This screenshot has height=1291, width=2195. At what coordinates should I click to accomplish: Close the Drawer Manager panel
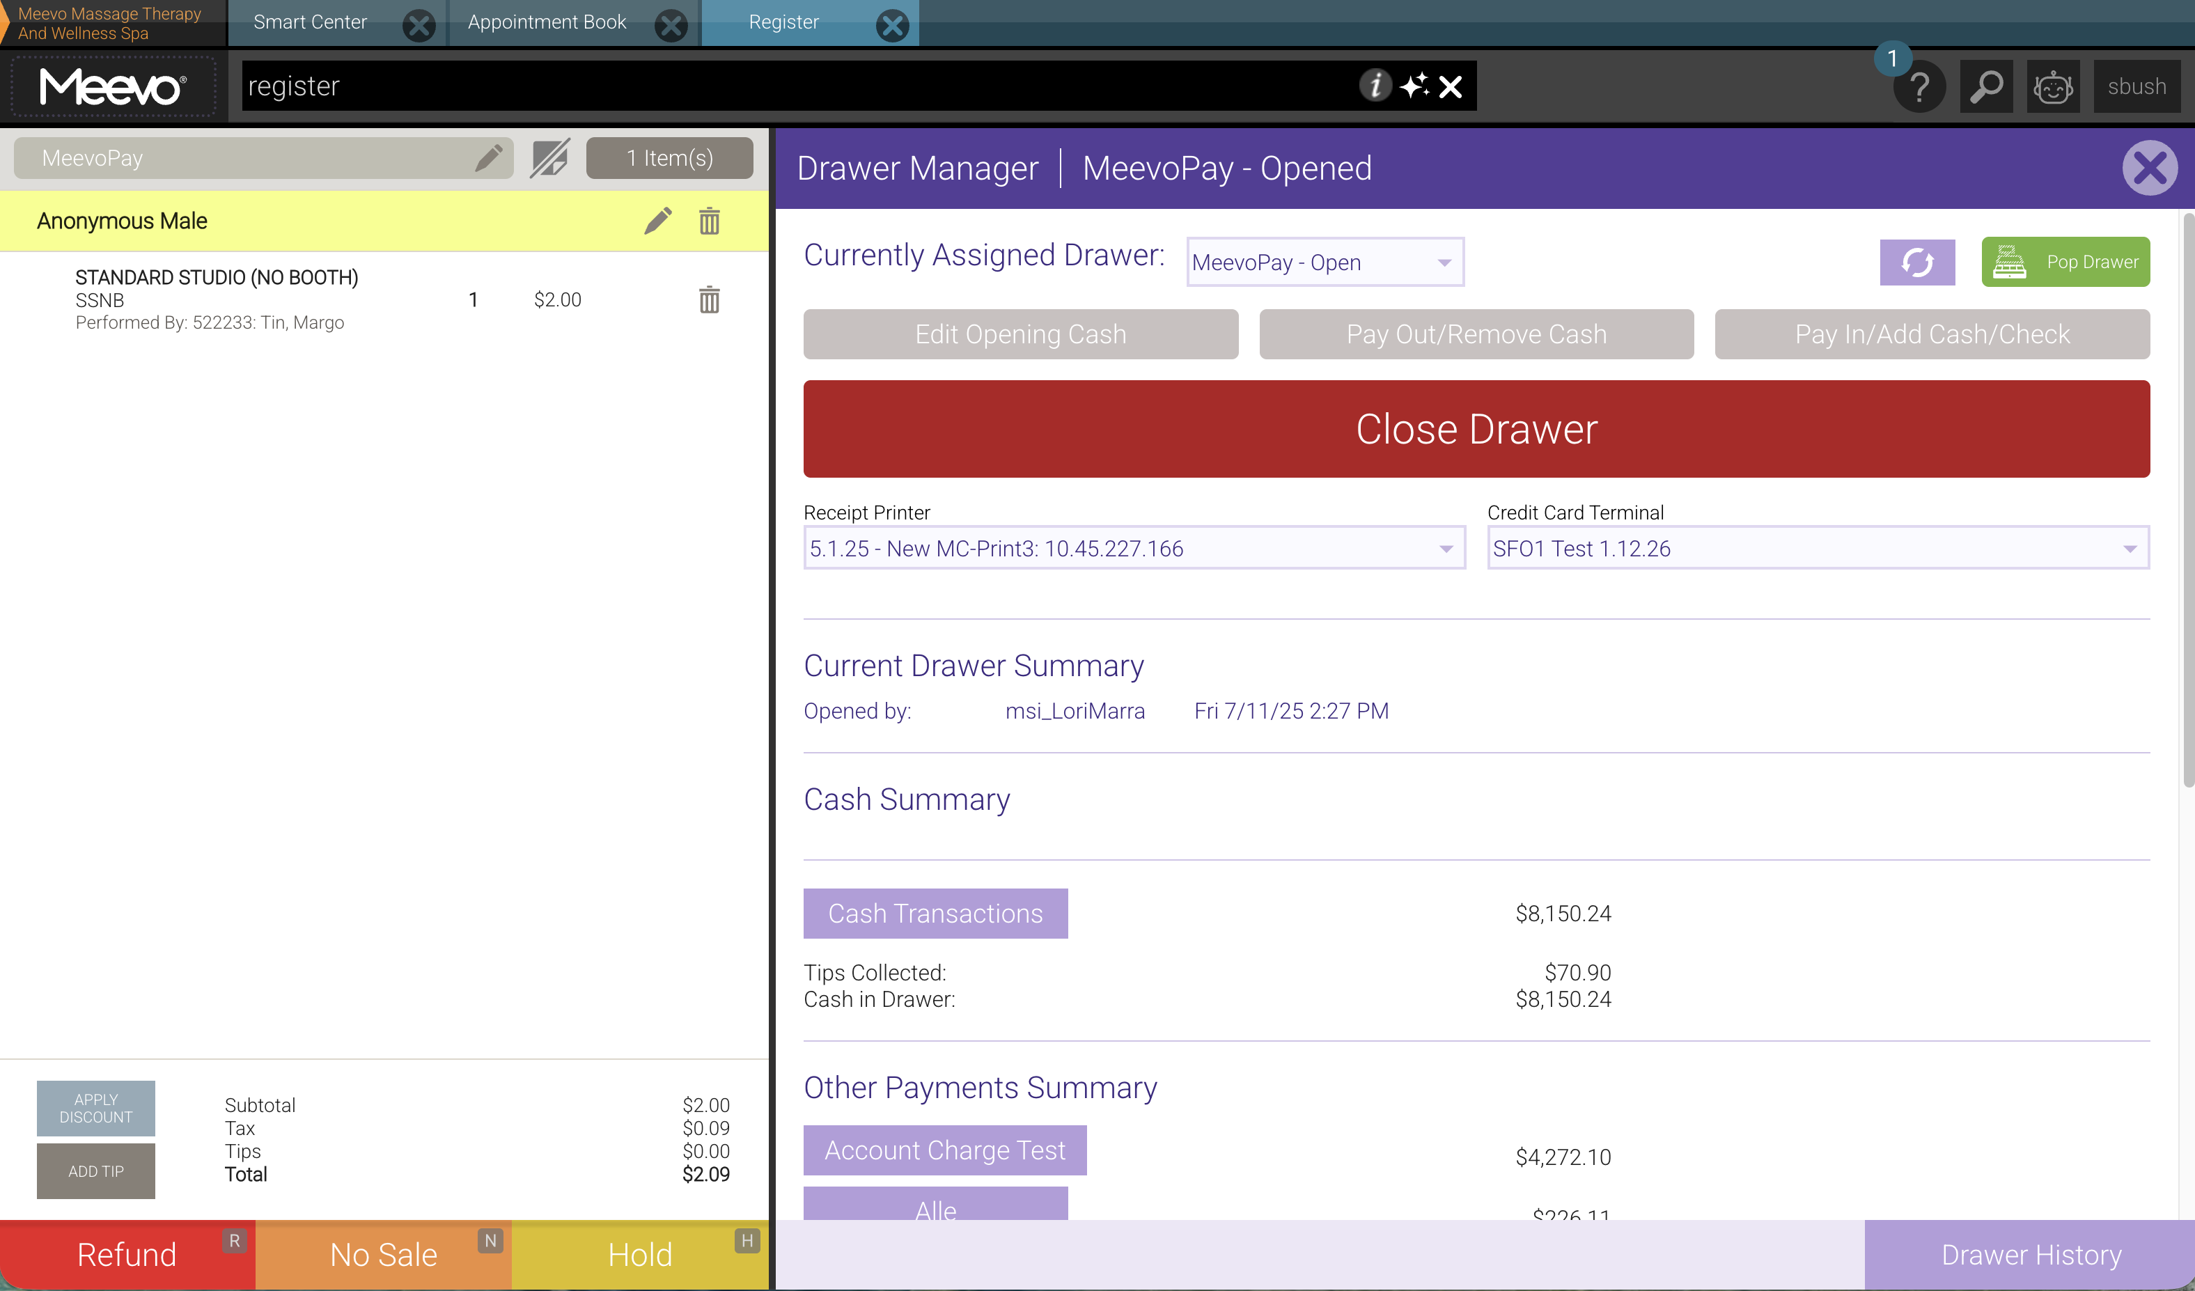click(2150, 168)
